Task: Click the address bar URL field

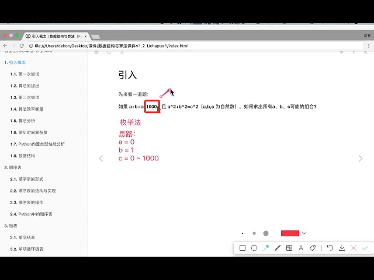Action: coord(195,45)
